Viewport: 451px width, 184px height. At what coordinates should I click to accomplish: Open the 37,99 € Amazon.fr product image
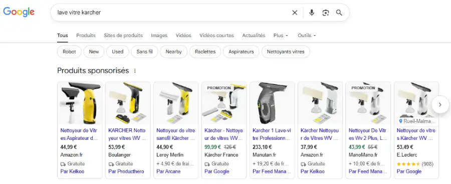click(320, 103)
